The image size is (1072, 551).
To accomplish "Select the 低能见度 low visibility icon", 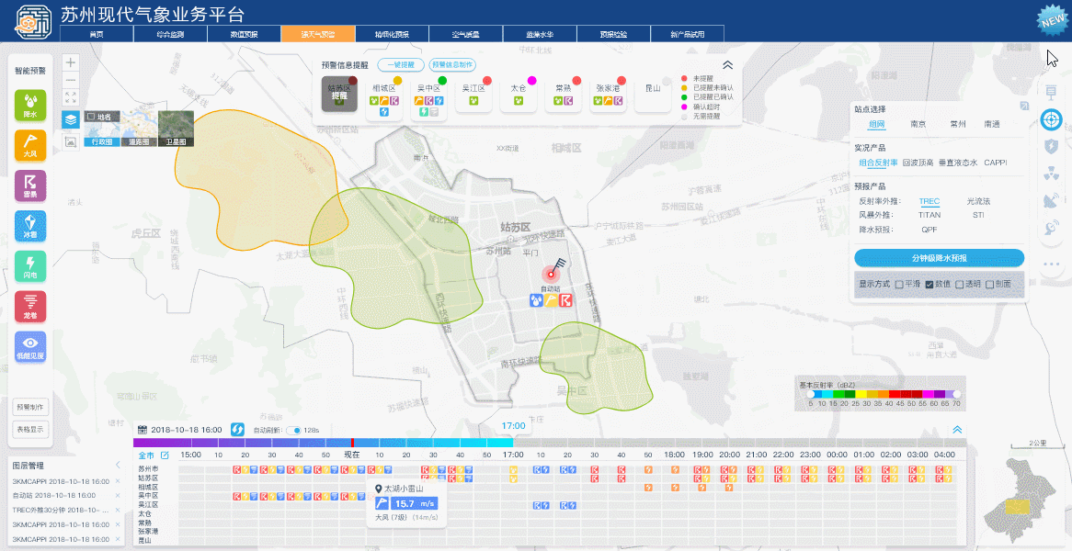I will coord(30,347).
